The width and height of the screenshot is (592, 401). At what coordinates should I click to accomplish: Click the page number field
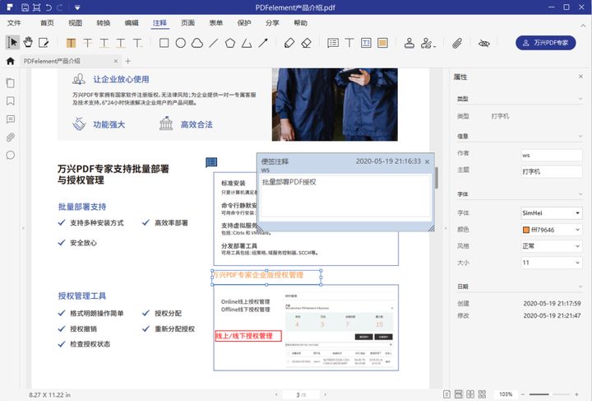point(301,394)
